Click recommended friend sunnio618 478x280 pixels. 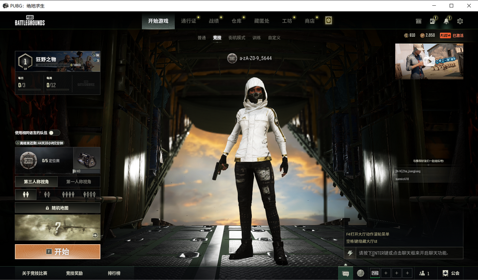402,179
